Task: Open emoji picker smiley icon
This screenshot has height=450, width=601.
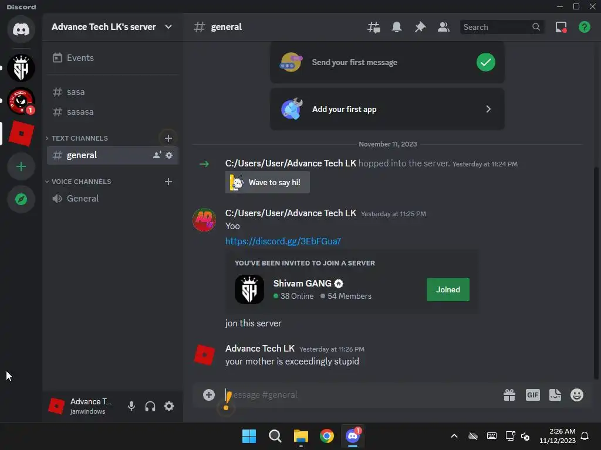Action: pos(577,395)
